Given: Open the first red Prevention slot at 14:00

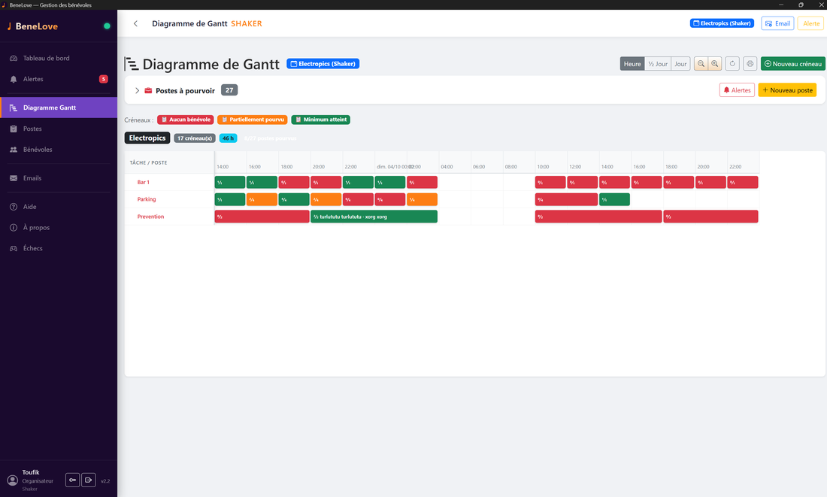Looking at the screenshot, I should (x=262, y=217).
